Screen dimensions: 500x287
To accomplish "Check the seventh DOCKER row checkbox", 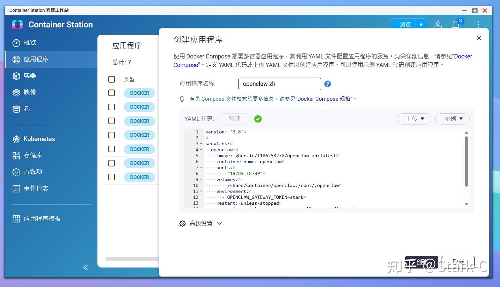I will click(112, 177).
